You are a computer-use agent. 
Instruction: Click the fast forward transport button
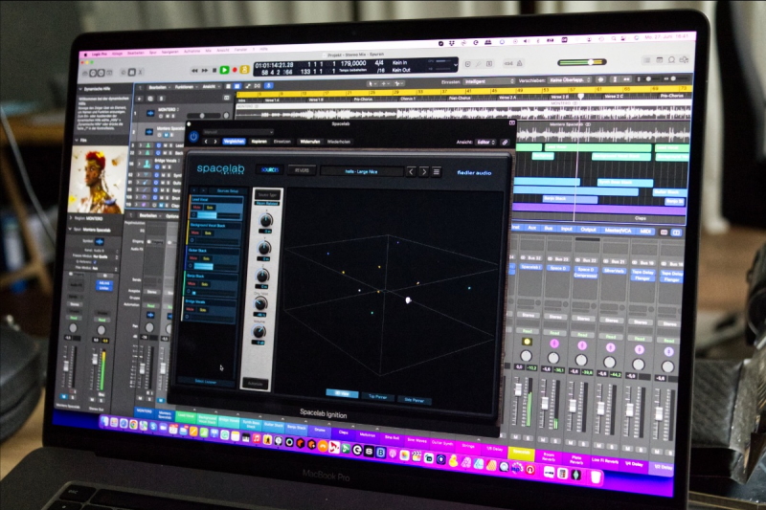pyautogui.click(x=204, y=71)
